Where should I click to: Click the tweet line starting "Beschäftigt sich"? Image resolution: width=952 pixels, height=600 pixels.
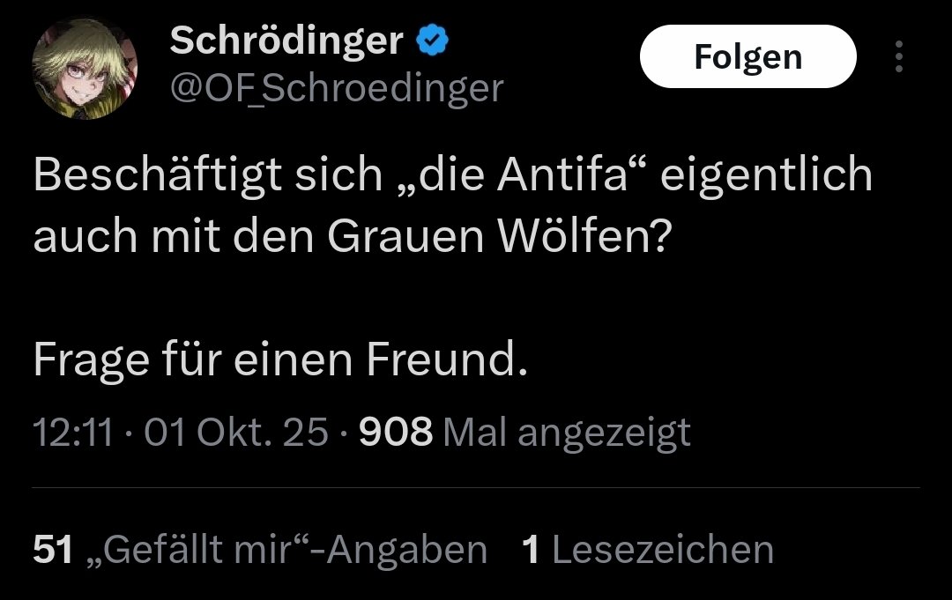pos(452,176)
